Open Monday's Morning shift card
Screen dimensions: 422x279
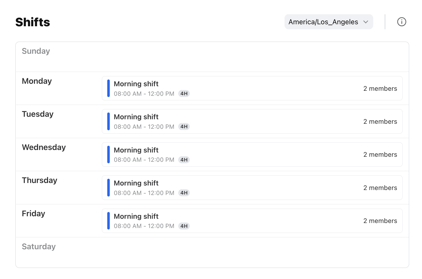[252, 88]
